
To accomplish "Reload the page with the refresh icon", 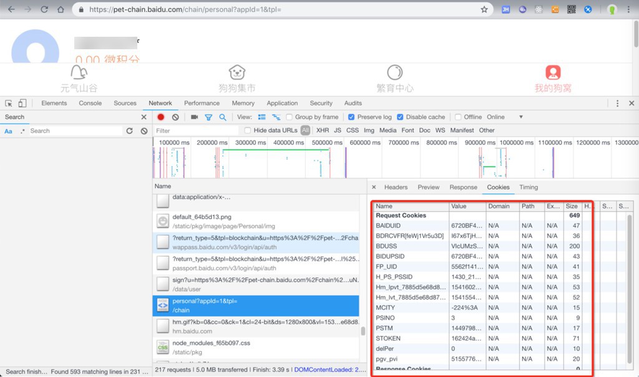I will [44, 9].
